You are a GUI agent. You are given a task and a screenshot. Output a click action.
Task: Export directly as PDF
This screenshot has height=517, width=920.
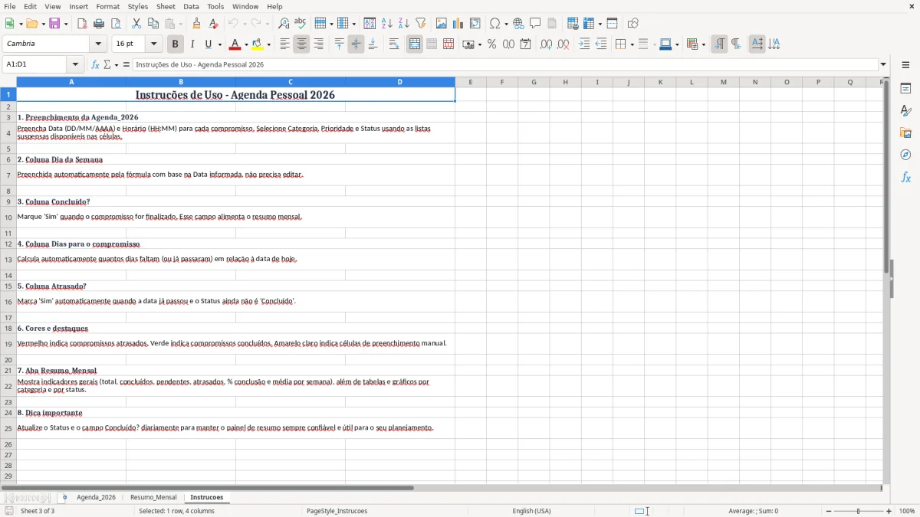click(x=82, y=24)
